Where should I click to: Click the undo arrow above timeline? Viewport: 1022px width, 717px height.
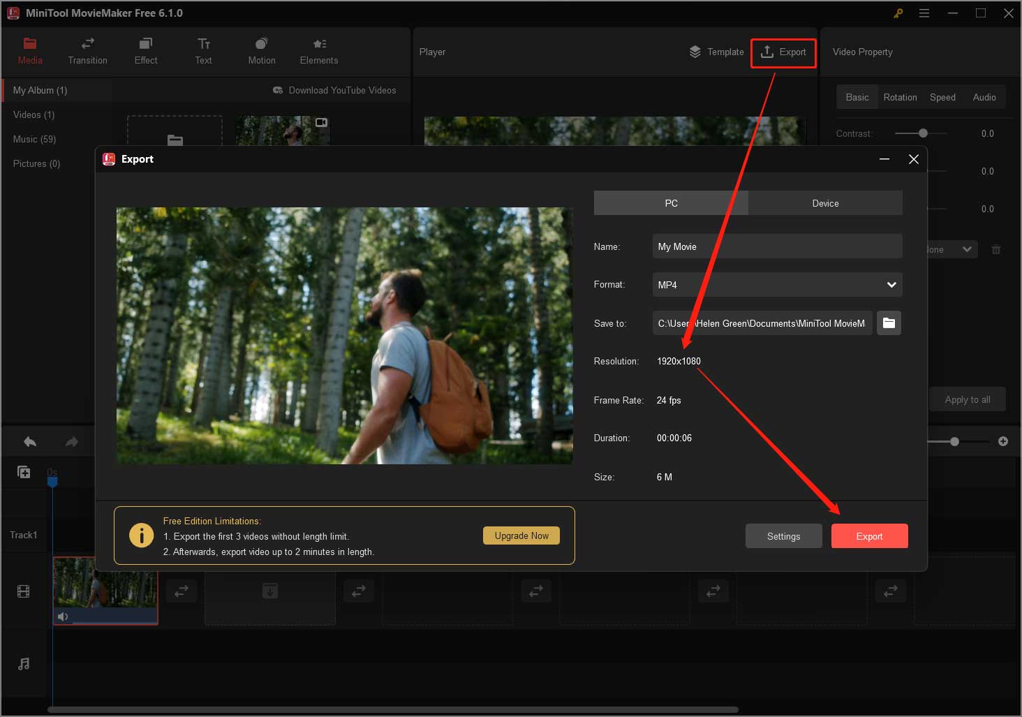[x=30, y=441]
